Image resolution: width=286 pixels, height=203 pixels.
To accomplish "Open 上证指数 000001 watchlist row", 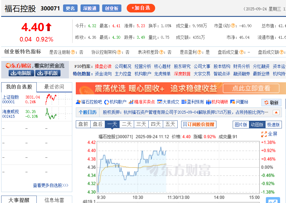I will (x=37, y=99).
